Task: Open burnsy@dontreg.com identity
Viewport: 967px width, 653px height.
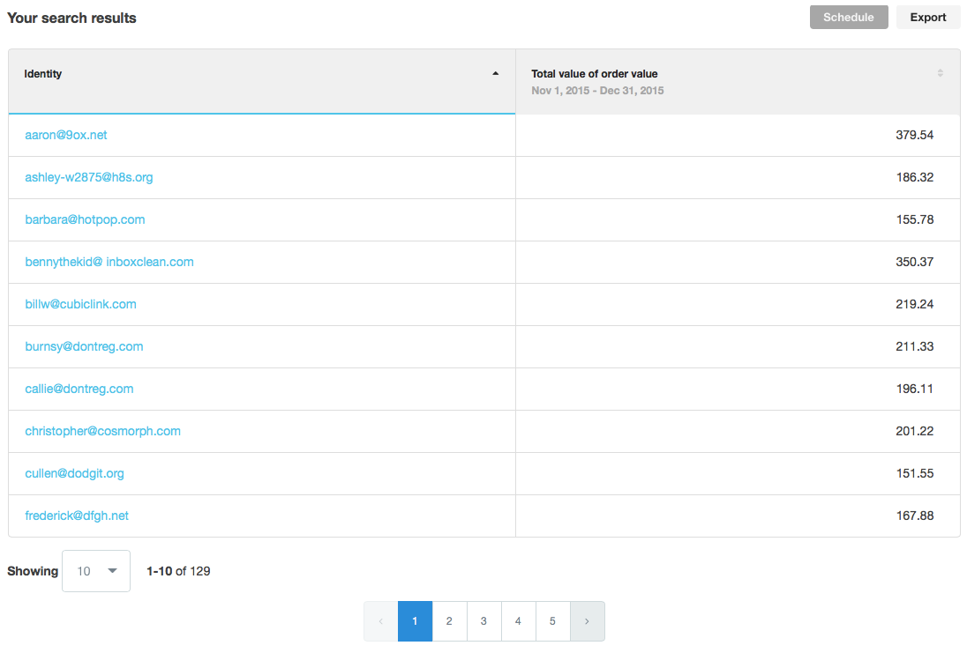Action: [84, 346]
